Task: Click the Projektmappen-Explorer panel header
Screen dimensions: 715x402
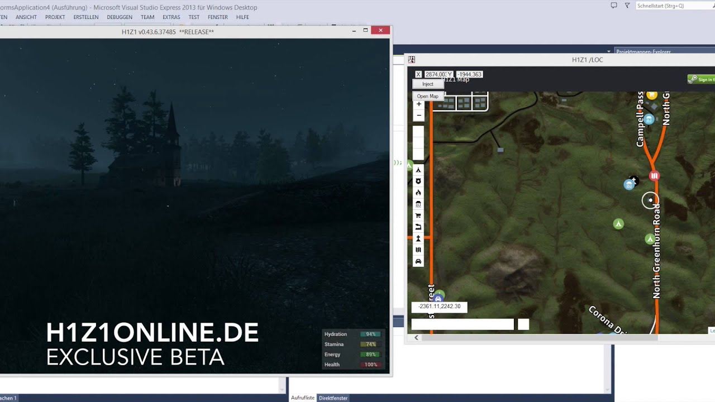Action: [x=665, y=51]
